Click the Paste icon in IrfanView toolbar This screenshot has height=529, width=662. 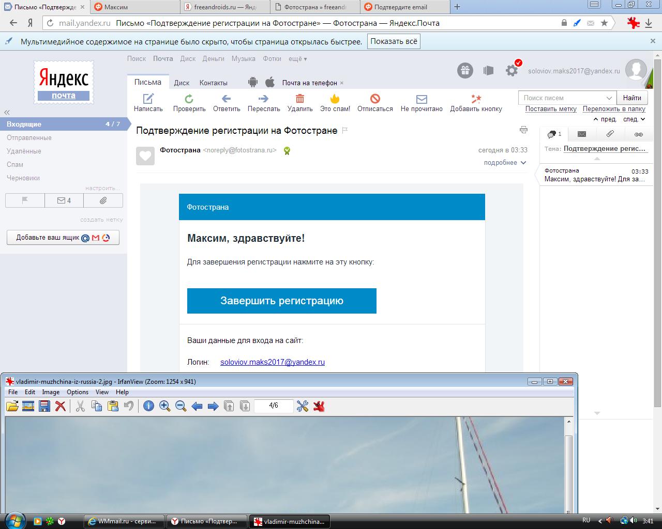point(113,406)
